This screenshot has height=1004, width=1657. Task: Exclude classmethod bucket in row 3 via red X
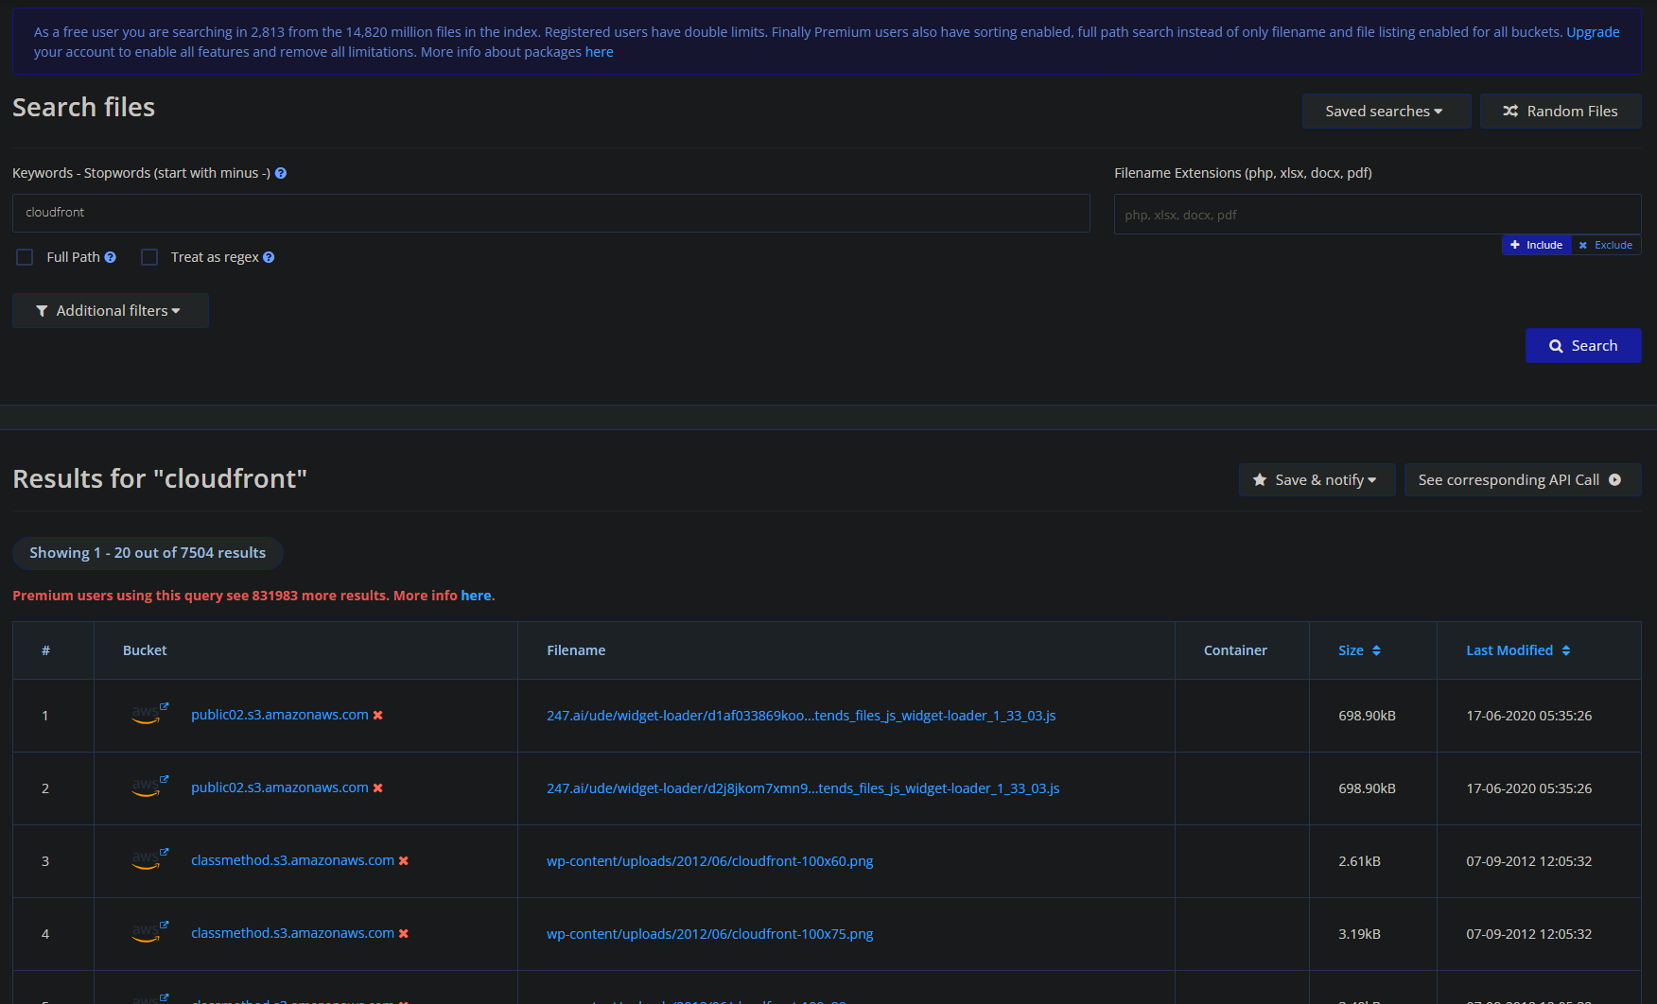point(404,861)
